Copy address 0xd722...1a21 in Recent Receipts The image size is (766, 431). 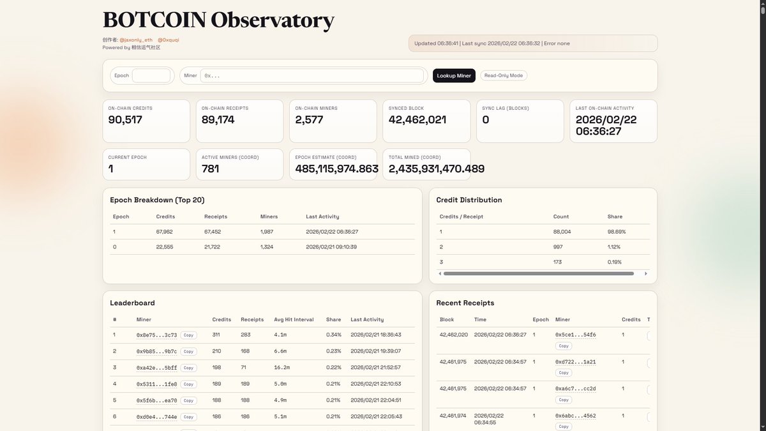563,373
